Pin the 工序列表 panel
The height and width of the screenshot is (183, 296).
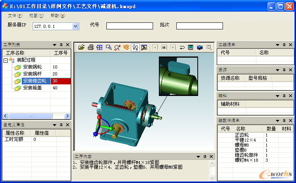tap(61, 45)
